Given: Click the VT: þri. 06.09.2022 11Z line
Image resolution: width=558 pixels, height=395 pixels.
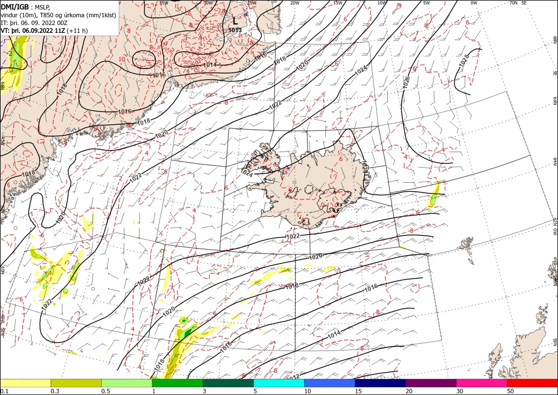Looking at the screenshot, I should (x=44, y=31).
